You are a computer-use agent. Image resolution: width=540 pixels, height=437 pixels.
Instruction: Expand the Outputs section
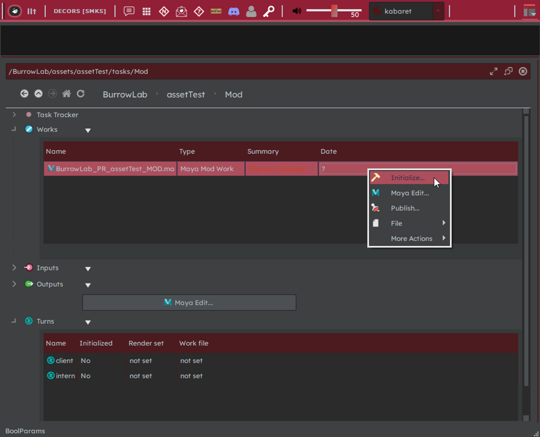[x=14, y=284]
